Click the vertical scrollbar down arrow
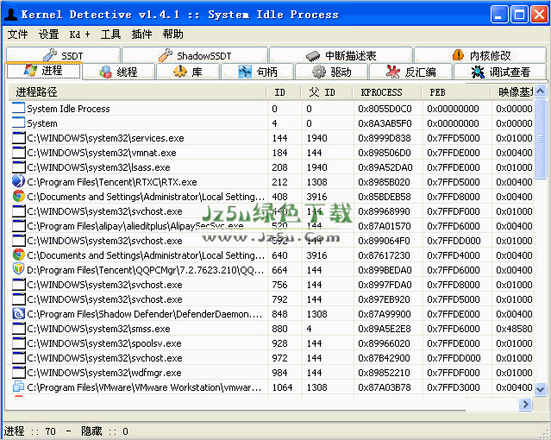The width and height of the screenshot is (551, 440). point(540,389)
